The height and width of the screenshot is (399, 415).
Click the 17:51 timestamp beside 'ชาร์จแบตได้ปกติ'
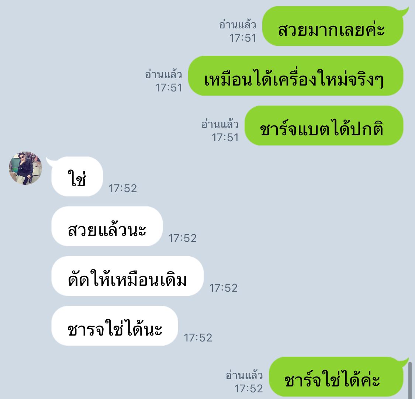[x=225, y=138]
